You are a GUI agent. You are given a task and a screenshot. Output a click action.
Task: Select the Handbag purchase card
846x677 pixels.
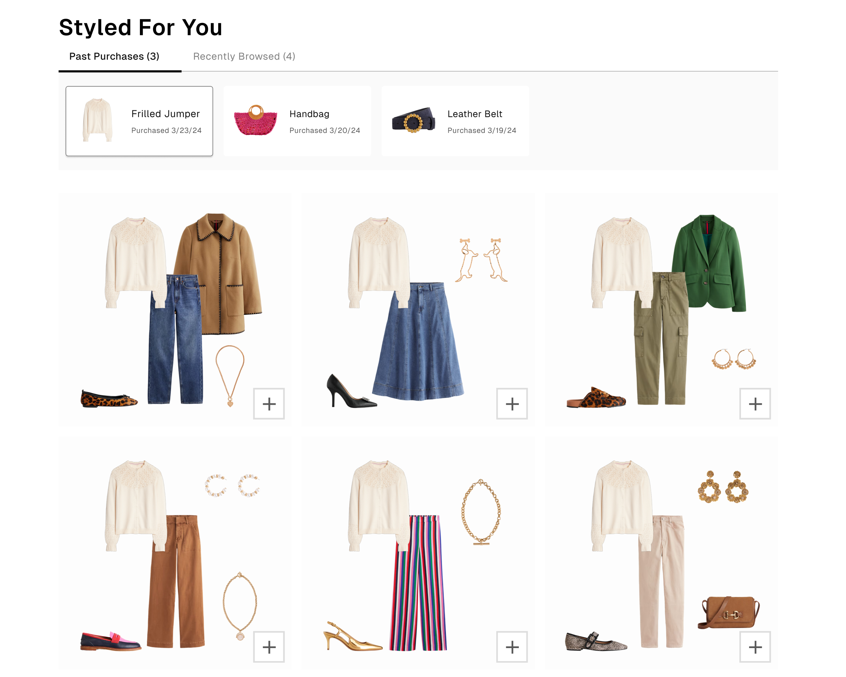[297, 121]
